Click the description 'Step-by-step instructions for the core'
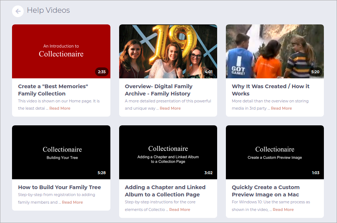Image resolution: width=337 pixels, height=223 pixels. pos(160,206)
